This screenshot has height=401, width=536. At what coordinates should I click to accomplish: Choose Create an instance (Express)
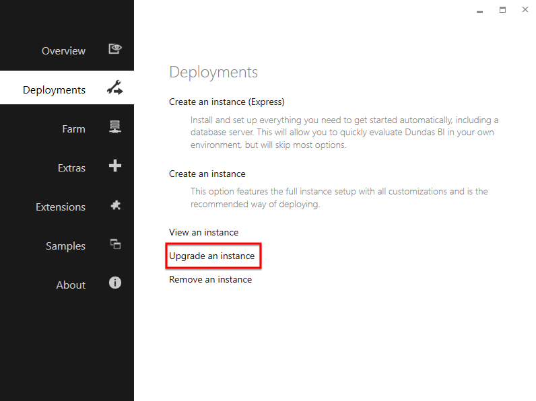[x=227, y=102]
